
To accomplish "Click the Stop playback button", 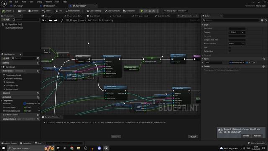I will (x=149, y=11).
